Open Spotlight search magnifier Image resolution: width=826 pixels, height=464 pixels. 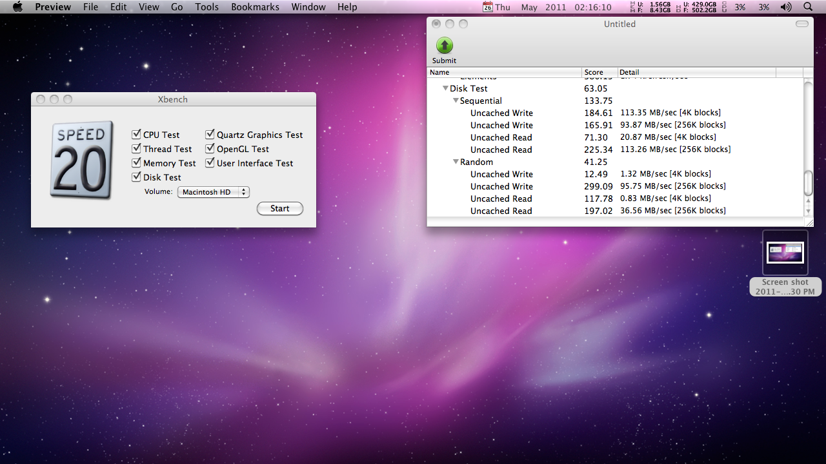coord(808,7)
